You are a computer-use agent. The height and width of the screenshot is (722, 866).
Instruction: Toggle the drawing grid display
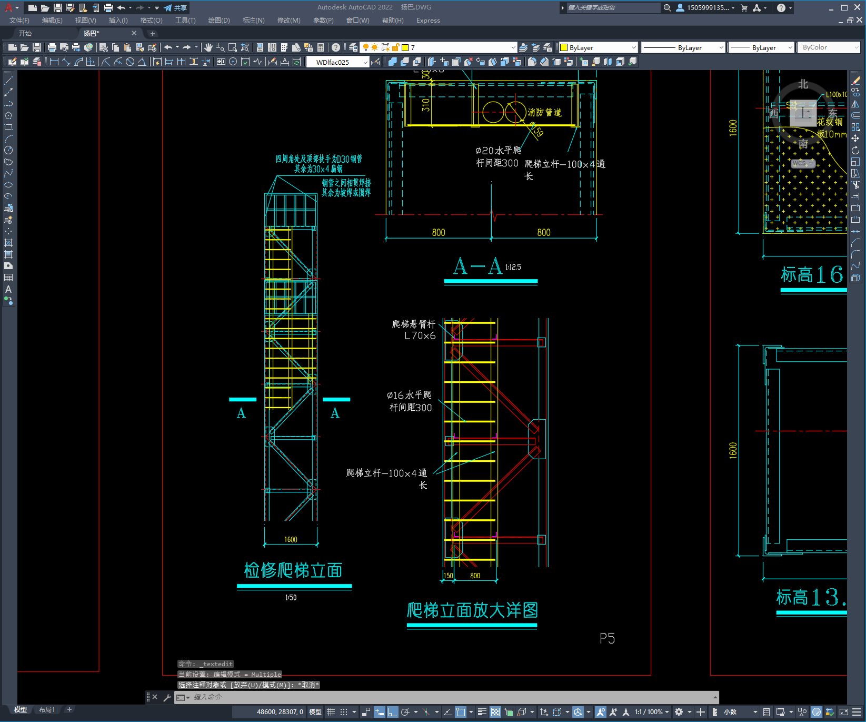pos(331,712)
